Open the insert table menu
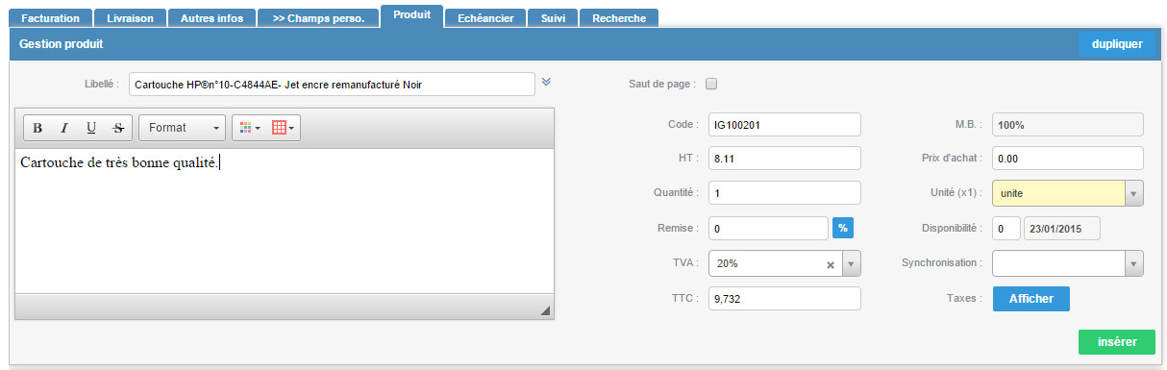Image resolution: width=1167 pixels, height=370 pixels. pos(283,128)
